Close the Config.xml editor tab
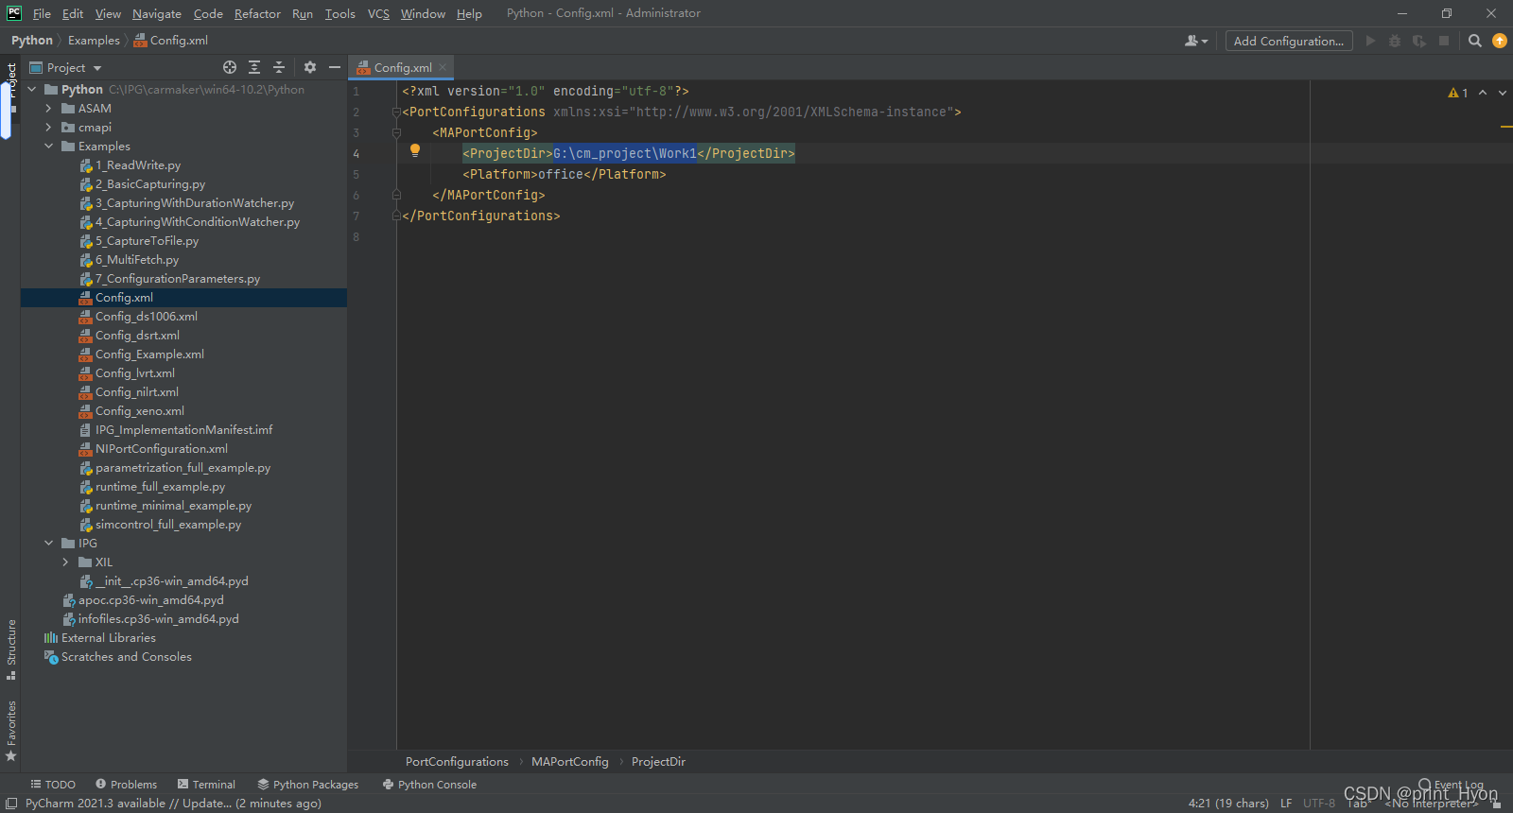Viewport: 1513px width, 813px height. [x=443, y=67]
